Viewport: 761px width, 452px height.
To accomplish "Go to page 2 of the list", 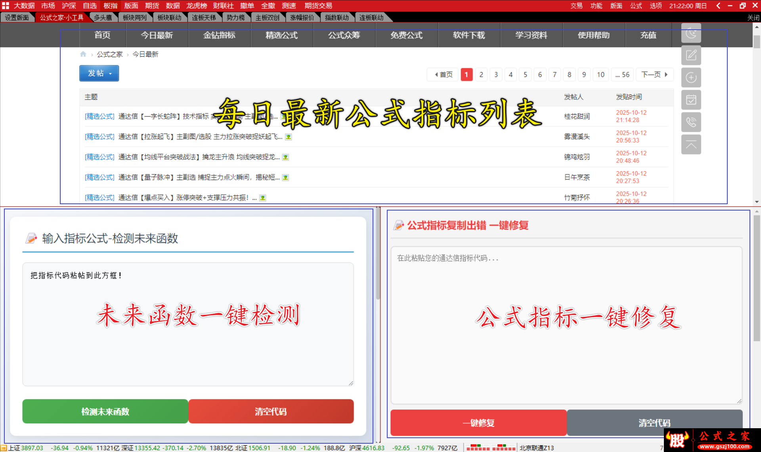I will pos(481,75).
